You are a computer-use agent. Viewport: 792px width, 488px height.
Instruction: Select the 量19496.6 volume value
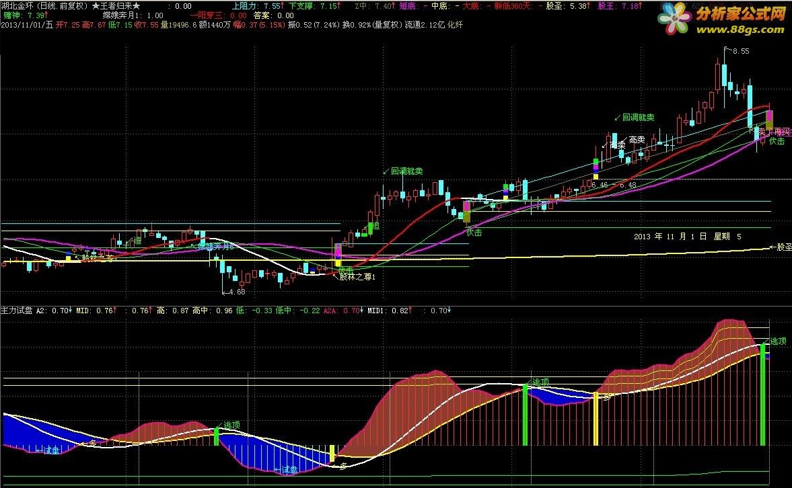click(179, 25)
